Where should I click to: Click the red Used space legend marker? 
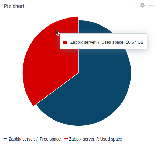pyautogui.click(x=66, y=139)
